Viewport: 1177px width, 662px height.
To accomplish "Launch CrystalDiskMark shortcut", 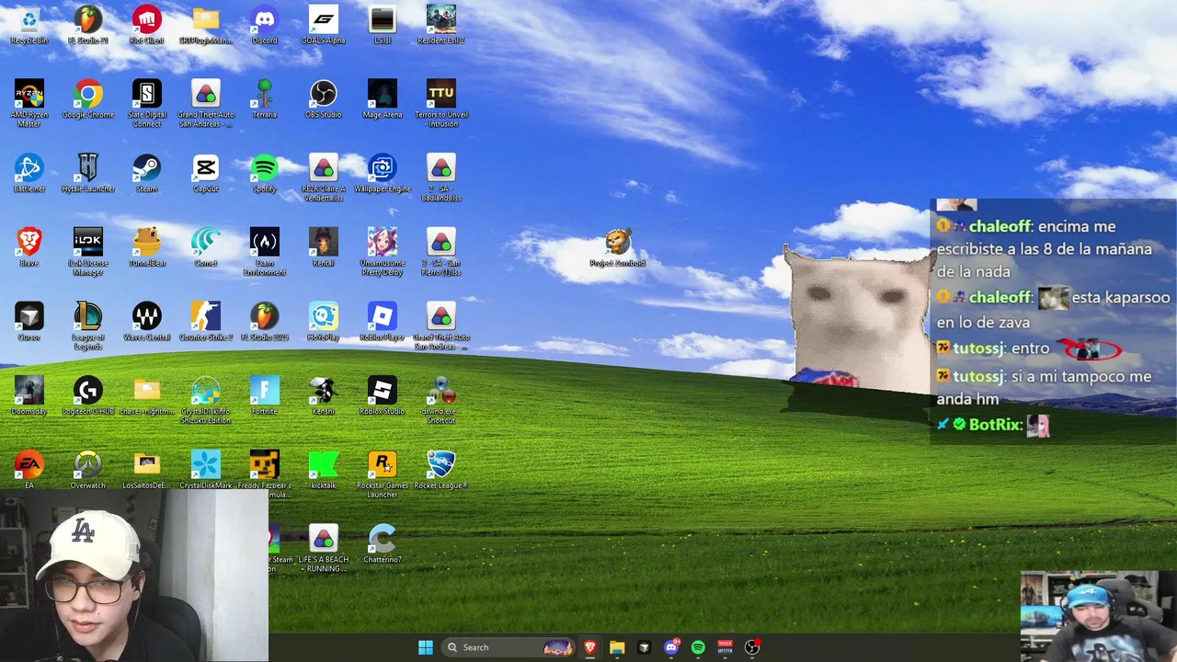I will tap(206, 470).
